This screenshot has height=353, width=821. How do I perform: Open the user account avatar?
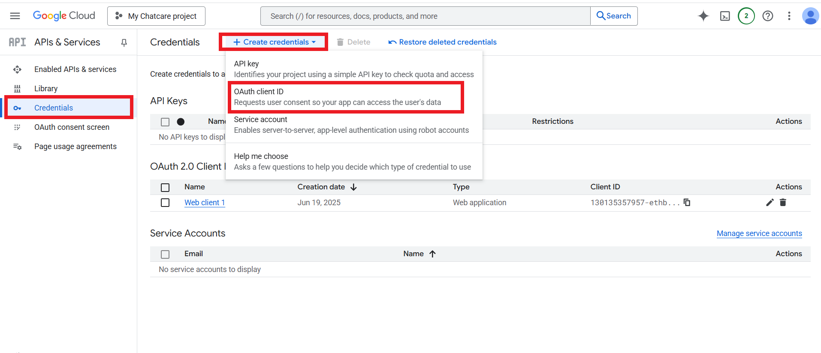[810, 16]
